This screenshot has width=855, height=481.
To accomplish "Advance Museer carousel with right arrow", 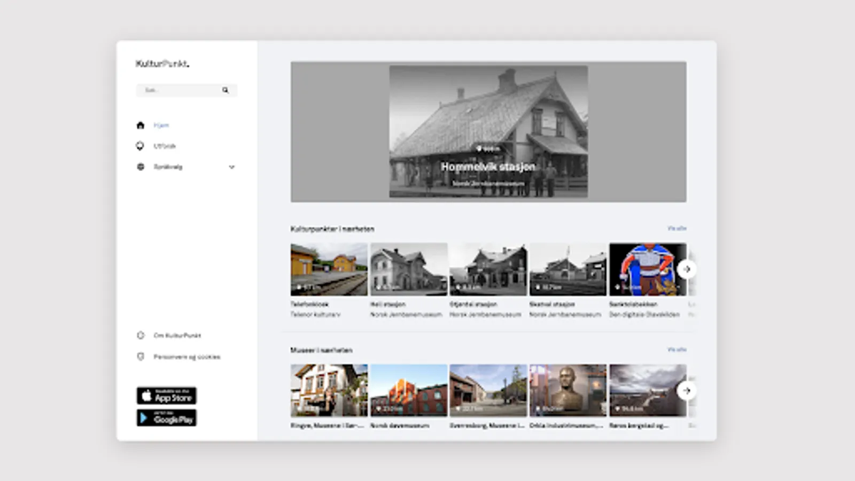I will 686,391.
